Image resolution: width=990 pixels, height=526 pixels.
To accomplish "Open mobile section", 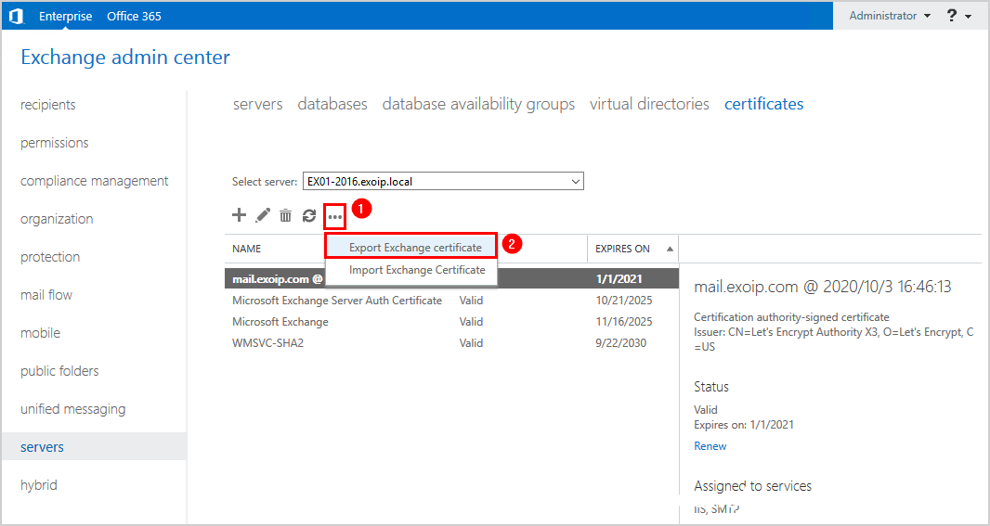I will (x=41, y=333).
